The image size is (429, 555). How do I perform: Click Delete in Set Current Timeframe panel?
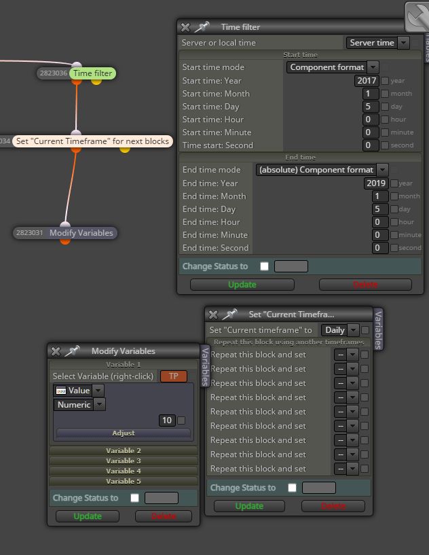point(333,506)
